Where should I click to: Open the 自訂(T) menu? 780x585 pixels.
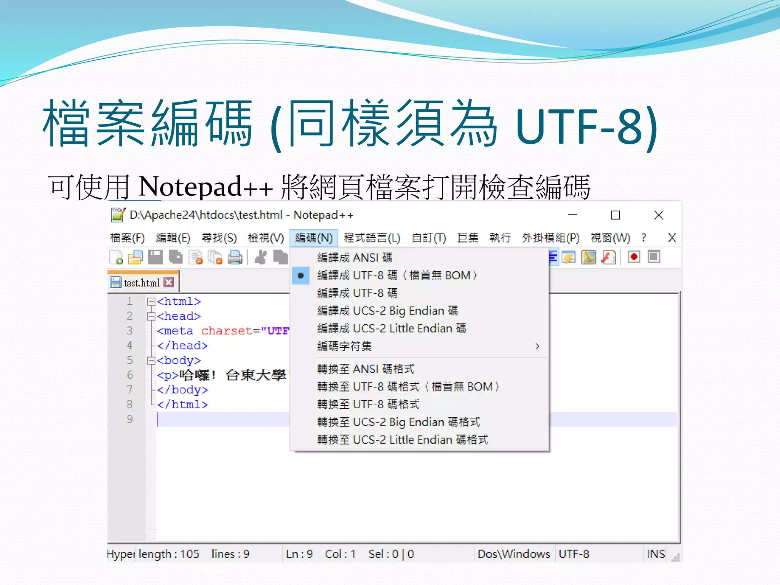(x=429, y=238)
